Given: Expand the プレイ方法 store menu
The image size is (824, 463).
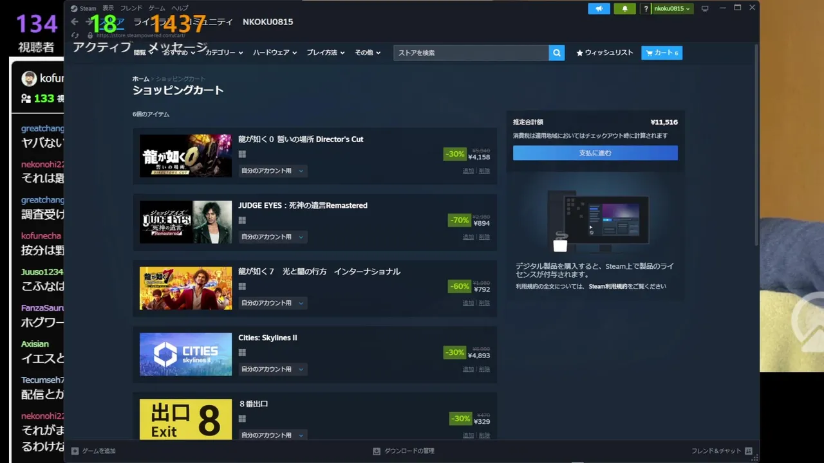Looking at the screenshot, I should (326, 53).
